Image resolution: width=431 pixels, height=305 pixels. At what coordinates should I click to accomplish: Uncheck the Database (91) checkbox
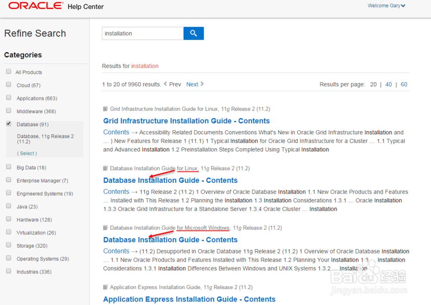coord(9,123)
